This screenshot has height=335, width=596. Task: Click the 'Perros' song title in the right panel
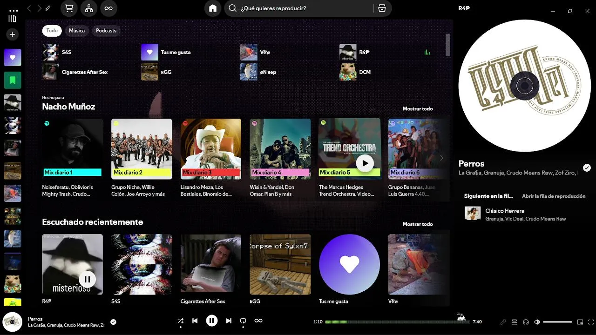[x=471, y=164]
